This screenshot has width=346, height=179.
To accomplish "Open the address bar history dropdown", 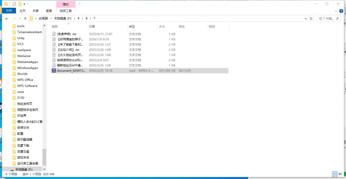I will 306,19.
